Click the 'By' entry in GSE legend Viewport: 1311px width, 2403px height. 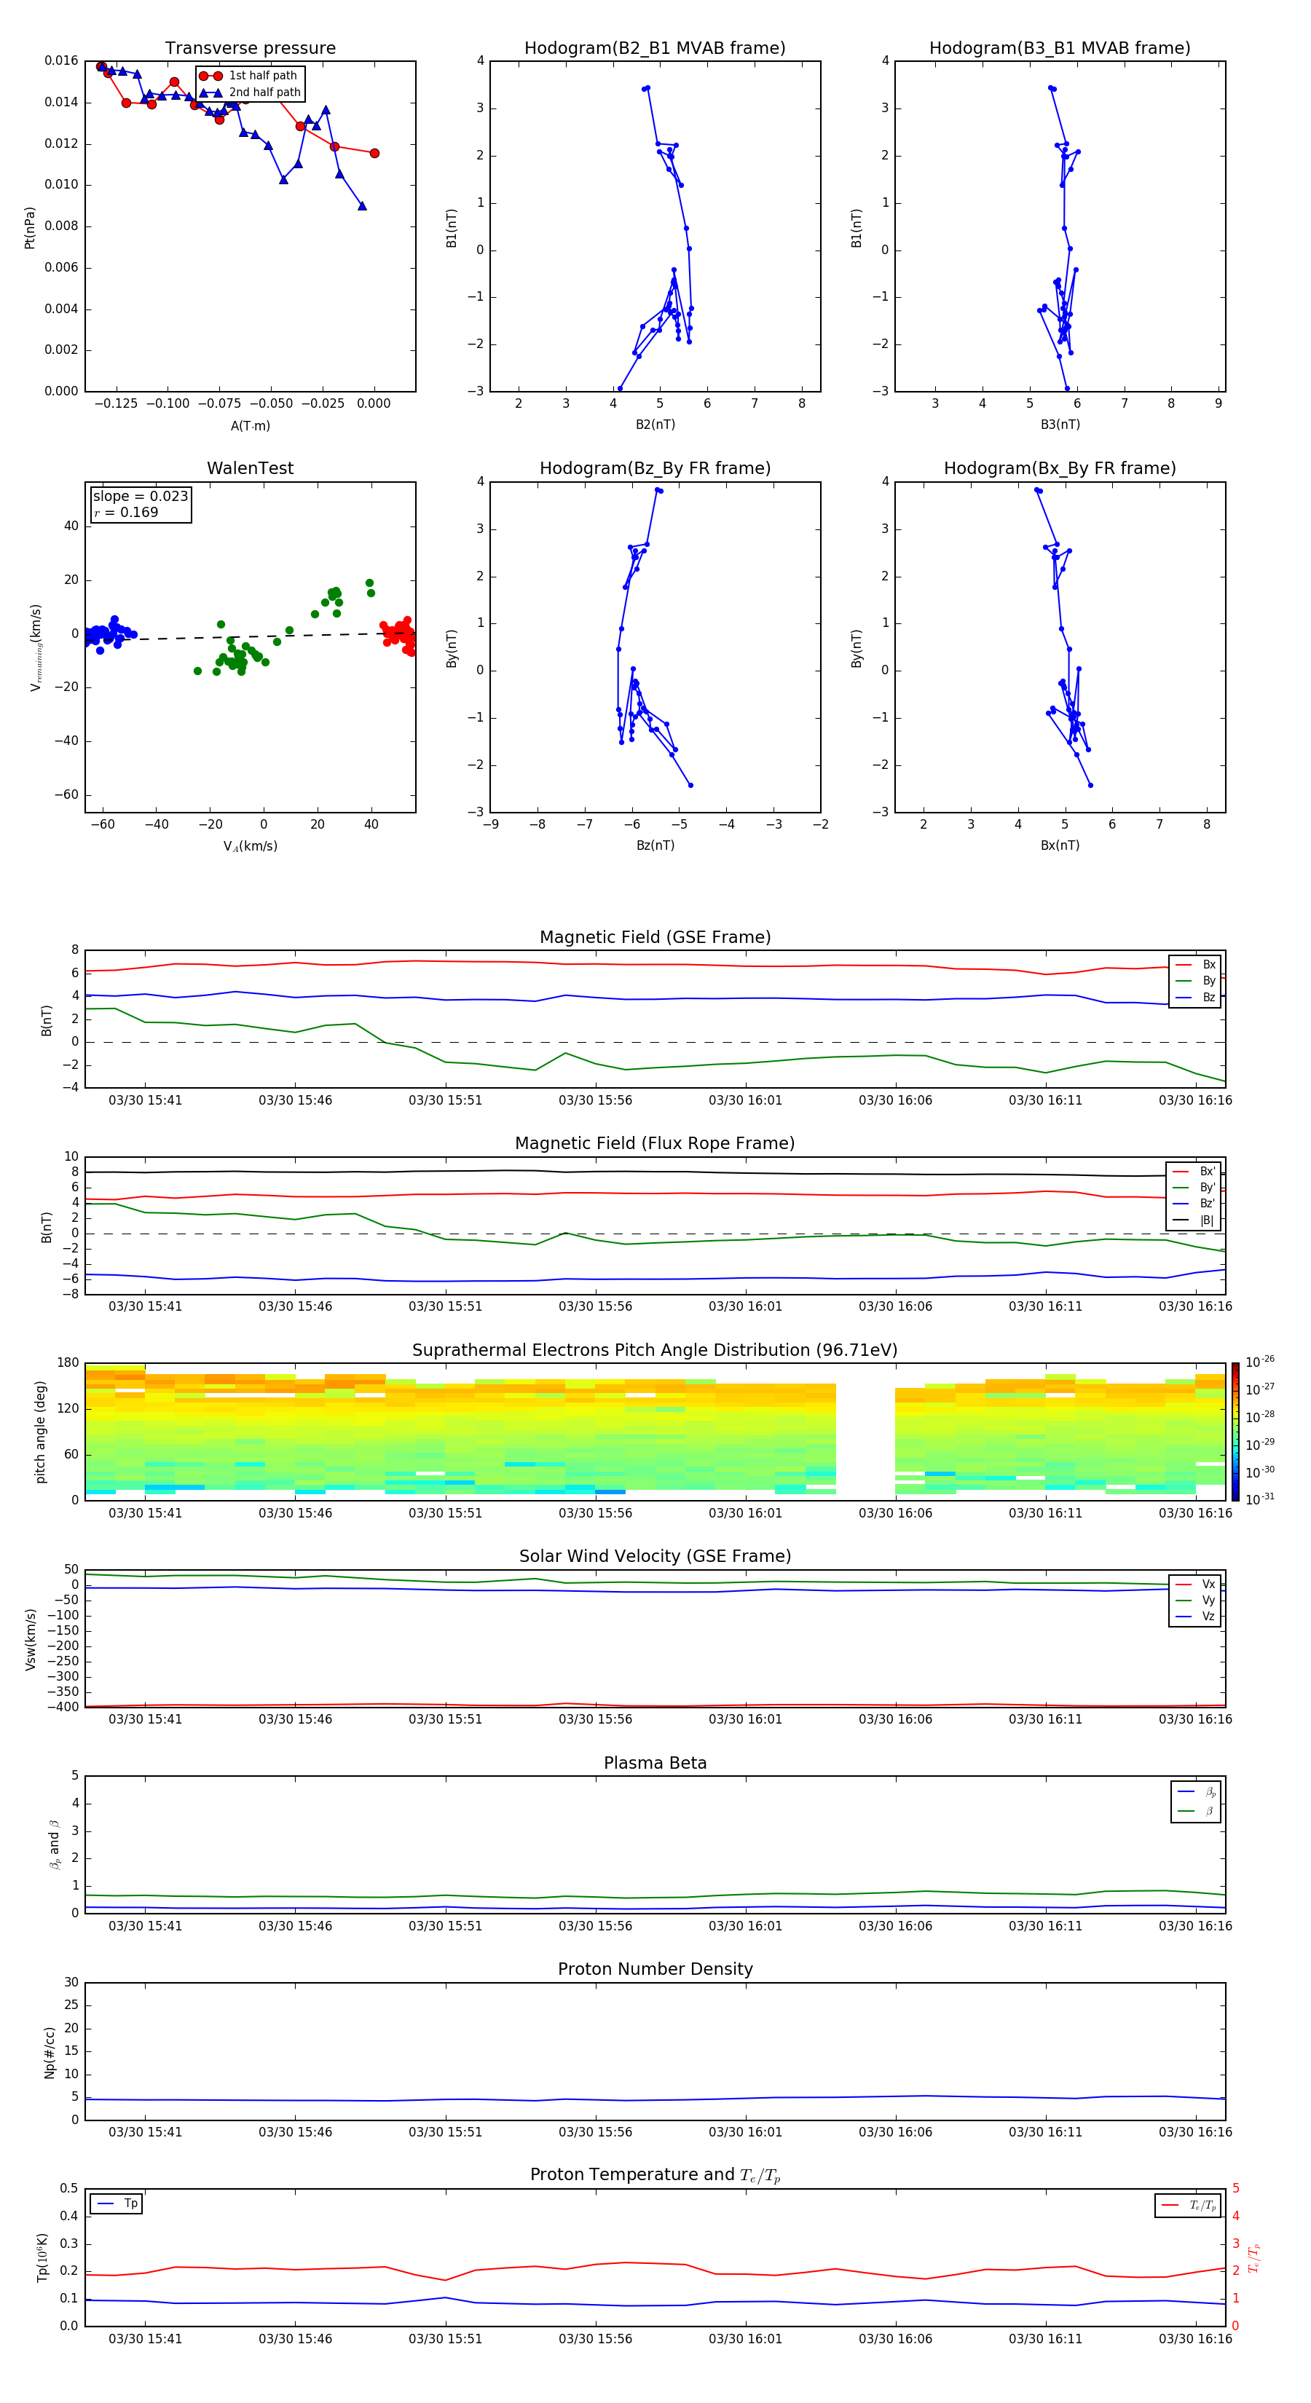pyautogui.click(x=1196, y=980)
